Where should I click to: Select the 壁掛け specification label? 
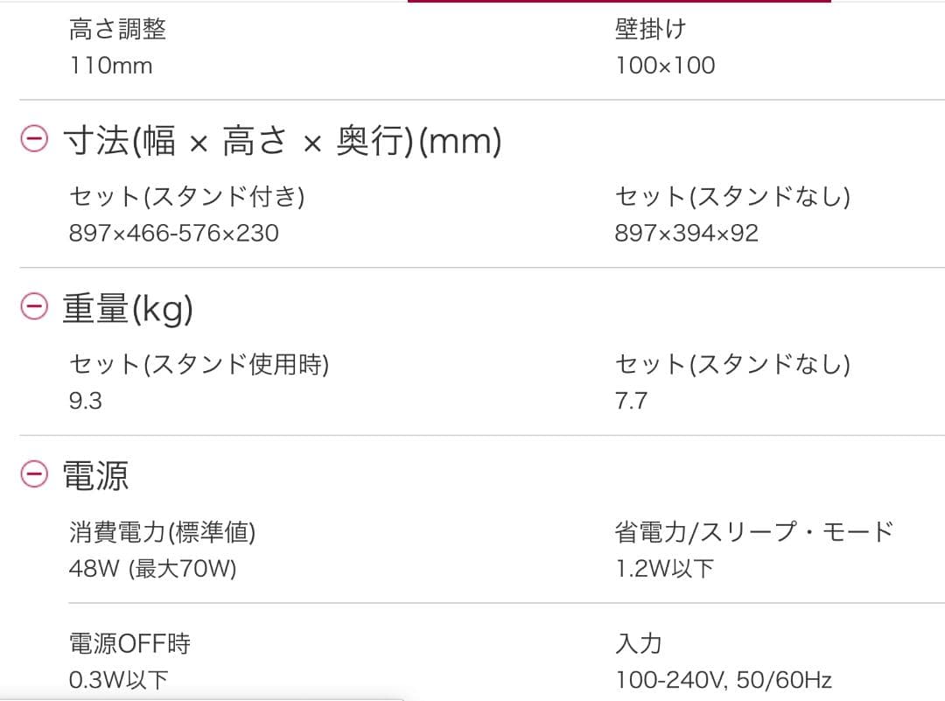tap(650, 28)
